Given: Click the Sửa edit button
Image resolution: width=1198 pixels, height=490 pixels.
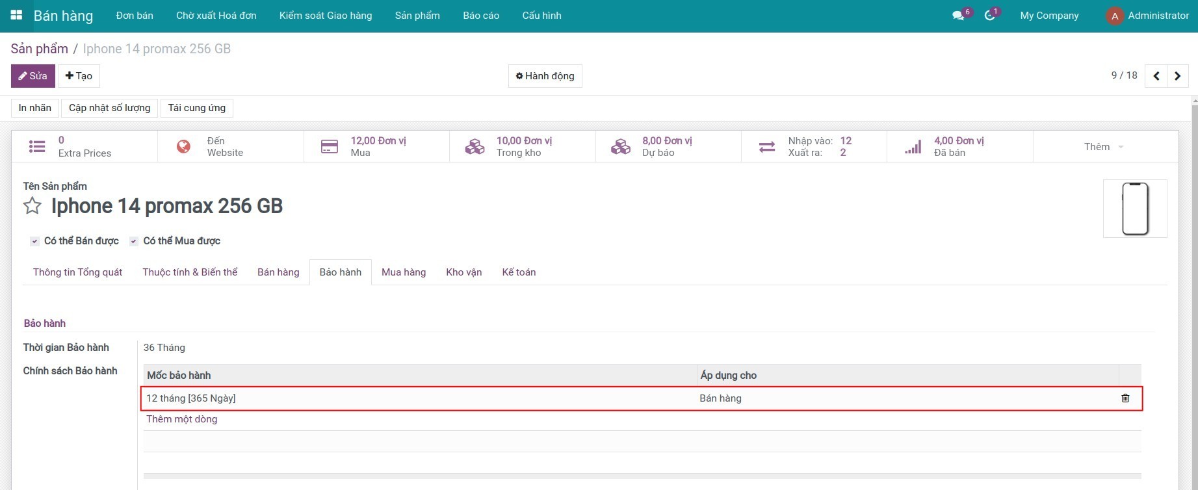Looking at the screenshot, I should pyautogui.click(x=33, y=76).
